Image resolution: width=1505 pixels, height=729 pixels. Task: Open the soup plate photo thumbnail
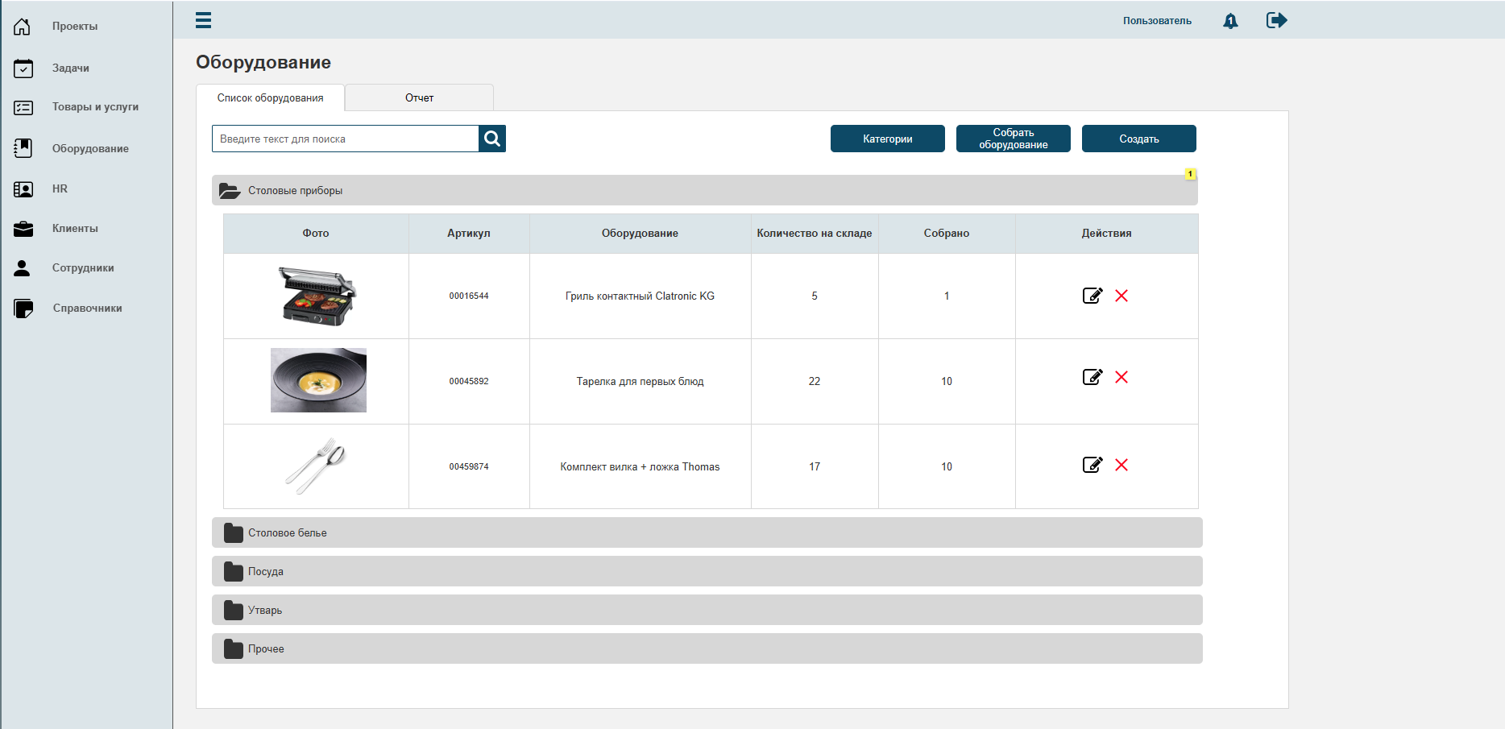tap(318, 380)
